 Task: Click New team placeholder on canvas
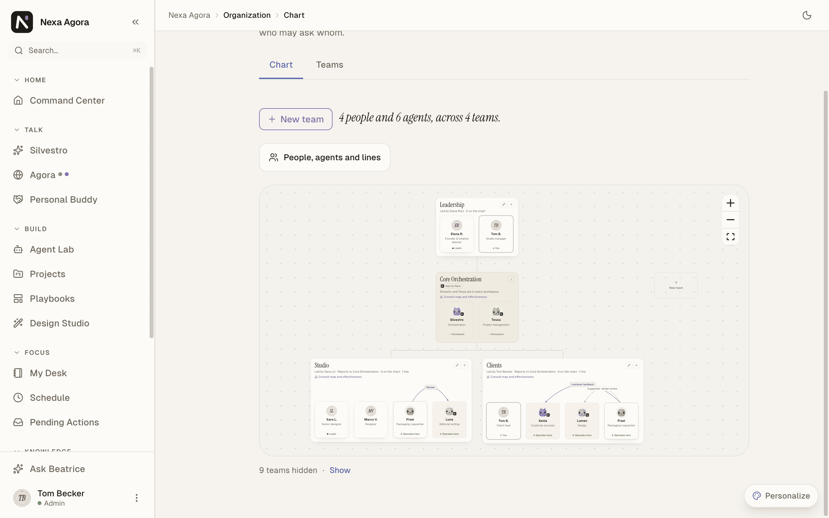[676, 285]
